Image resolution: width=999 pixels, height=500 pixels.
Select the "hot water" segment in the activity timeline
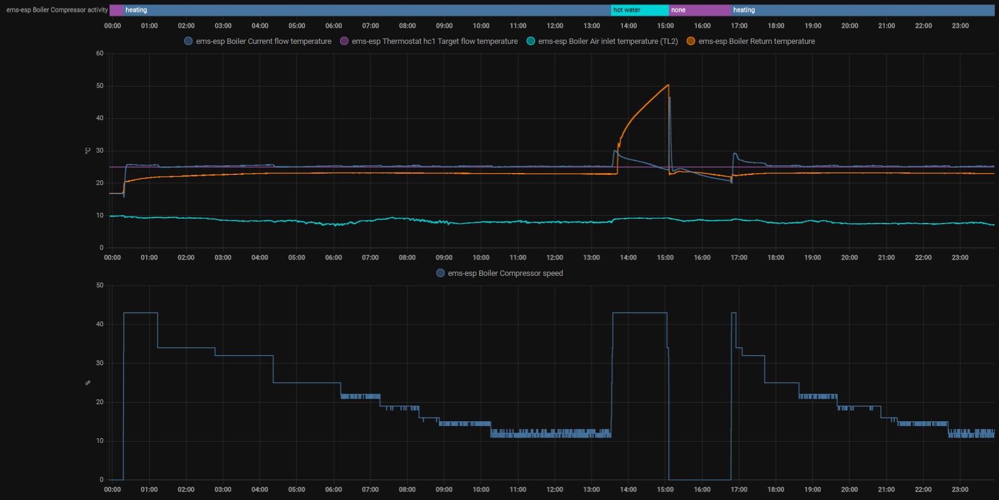(x=640, y=10)
